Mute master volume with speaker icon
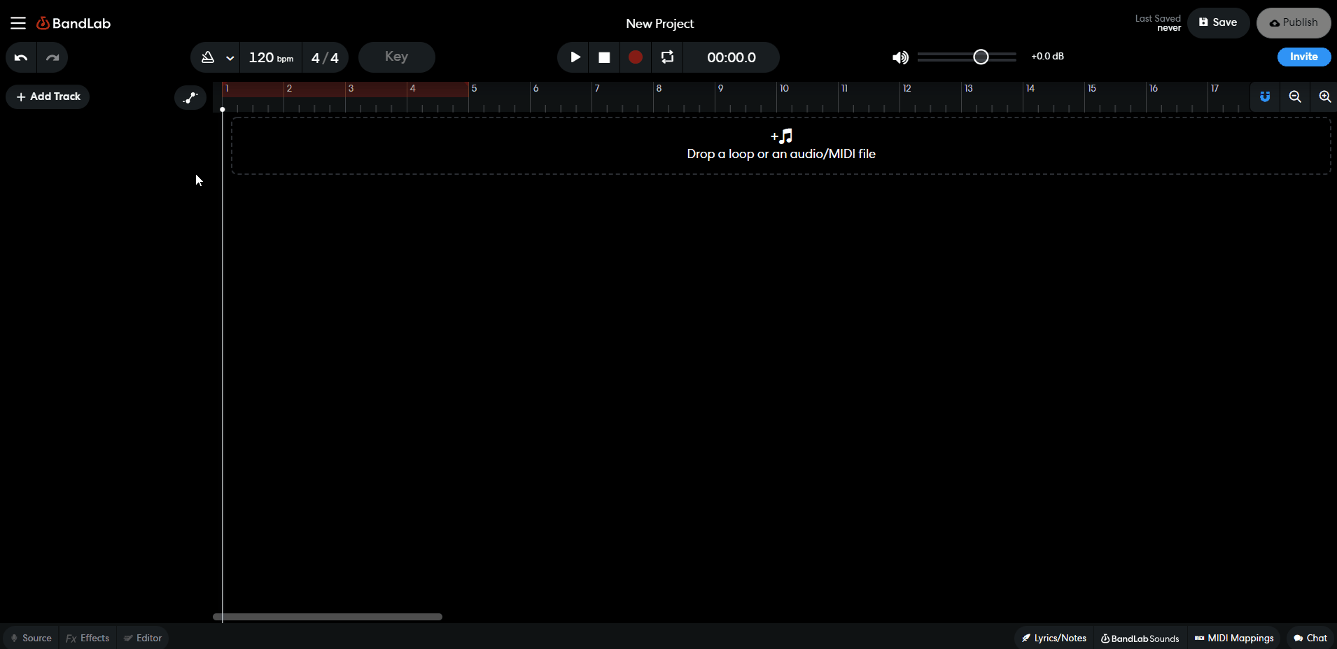The width and height of the screenshot is (1337, 649). click(x=899, y=57)
